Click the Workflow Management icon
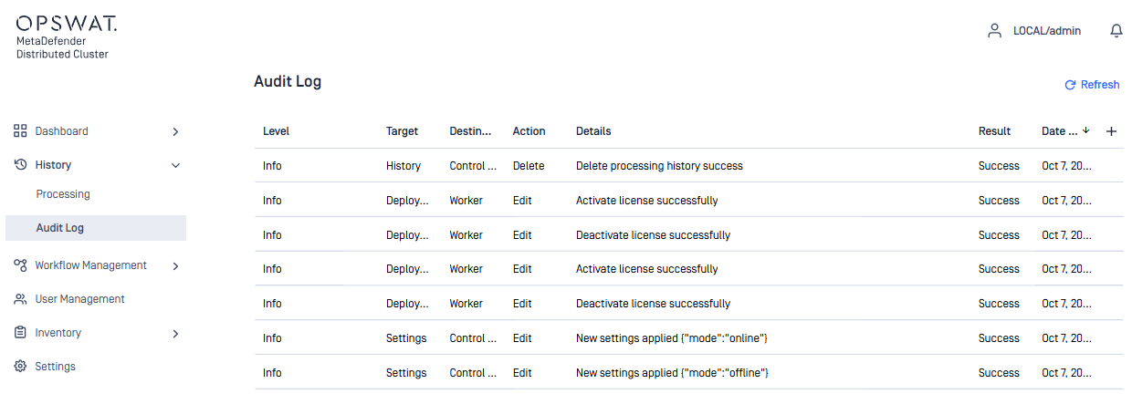This screenshot has height=394, width=1132. [20, 265]
